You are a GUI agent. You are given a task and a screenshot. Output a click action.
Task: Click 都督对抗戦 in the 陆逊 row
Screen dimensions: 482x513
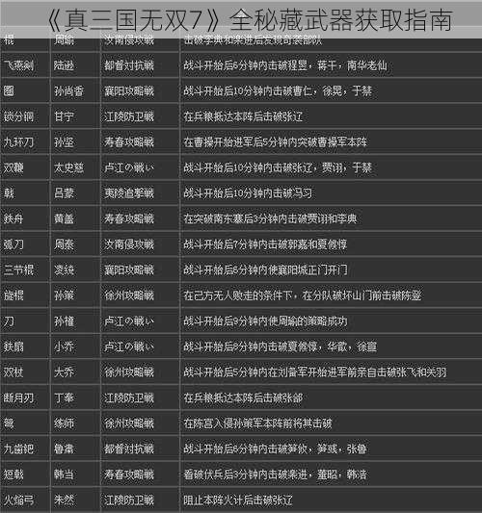pyautogui.click(x=129, y=65)
